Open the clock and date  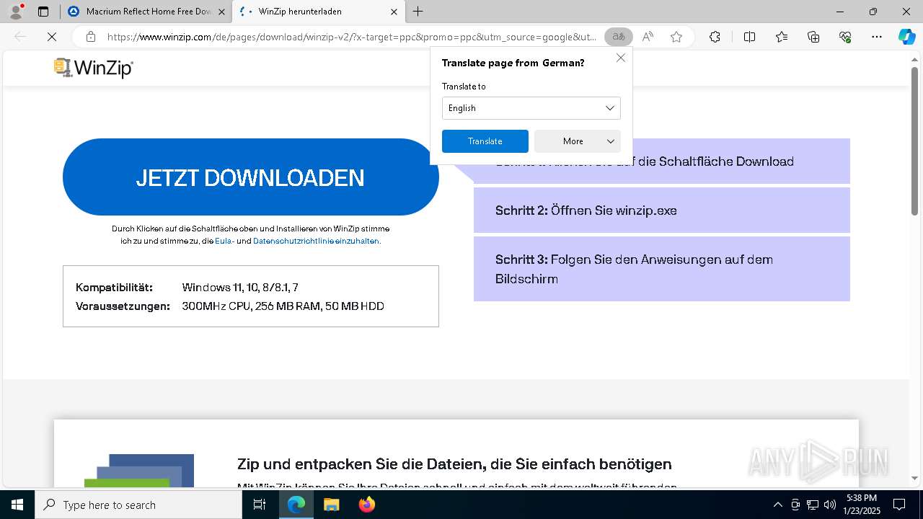[x=862, y=505]
